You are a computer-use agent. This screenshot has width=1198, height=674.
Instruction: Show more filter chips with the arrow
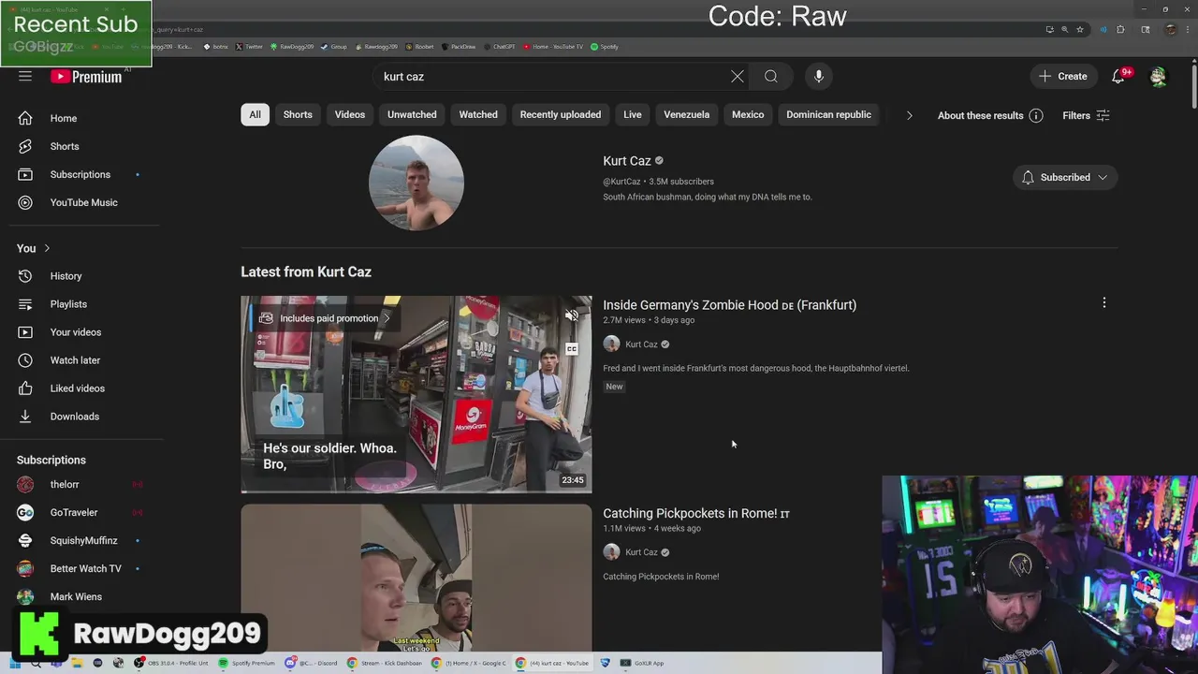click(909, 115)
